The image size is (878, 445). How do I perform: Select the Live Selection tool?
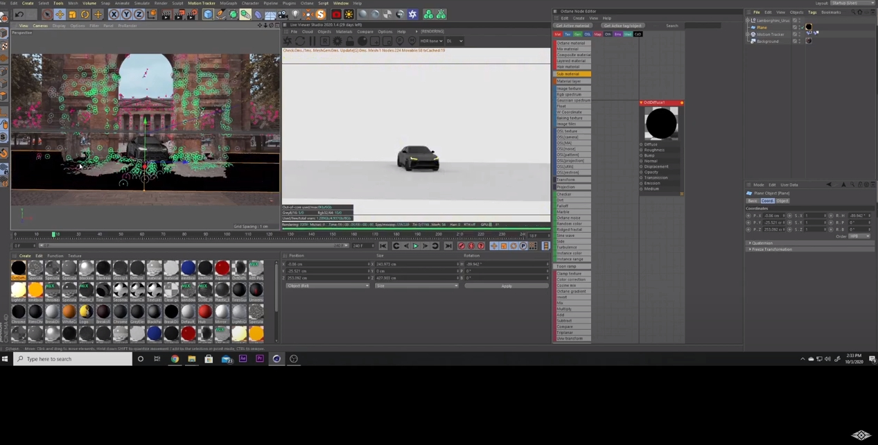click(x=48, y=15)
